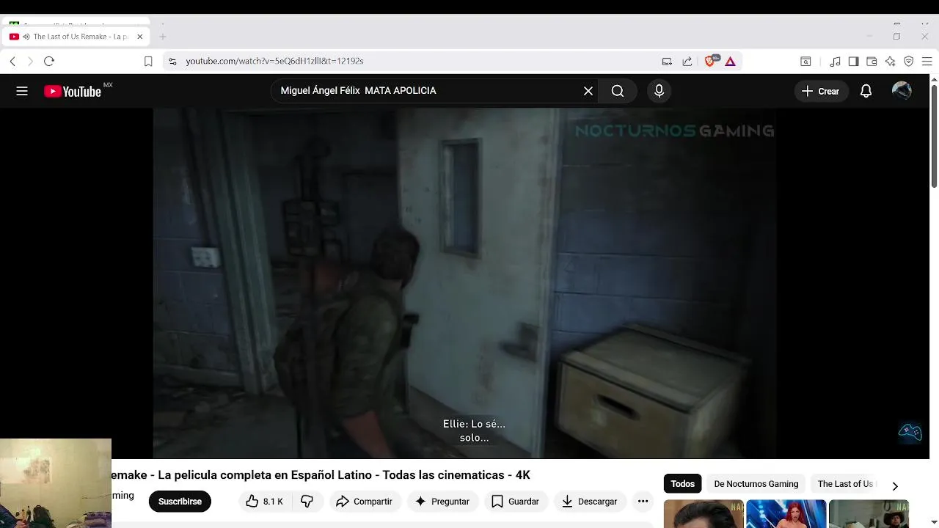The width and height of the screenshot is (939, 528).
Task: Open the browser main hamburger menu
Action: click(927, 62)
